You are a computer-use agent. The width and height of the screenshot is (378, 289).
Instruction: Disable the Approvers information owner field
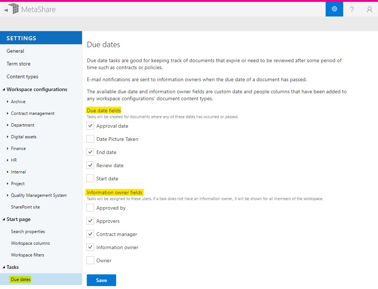pos(90,221)
